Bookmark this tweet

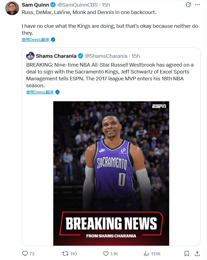coord(187,253)
